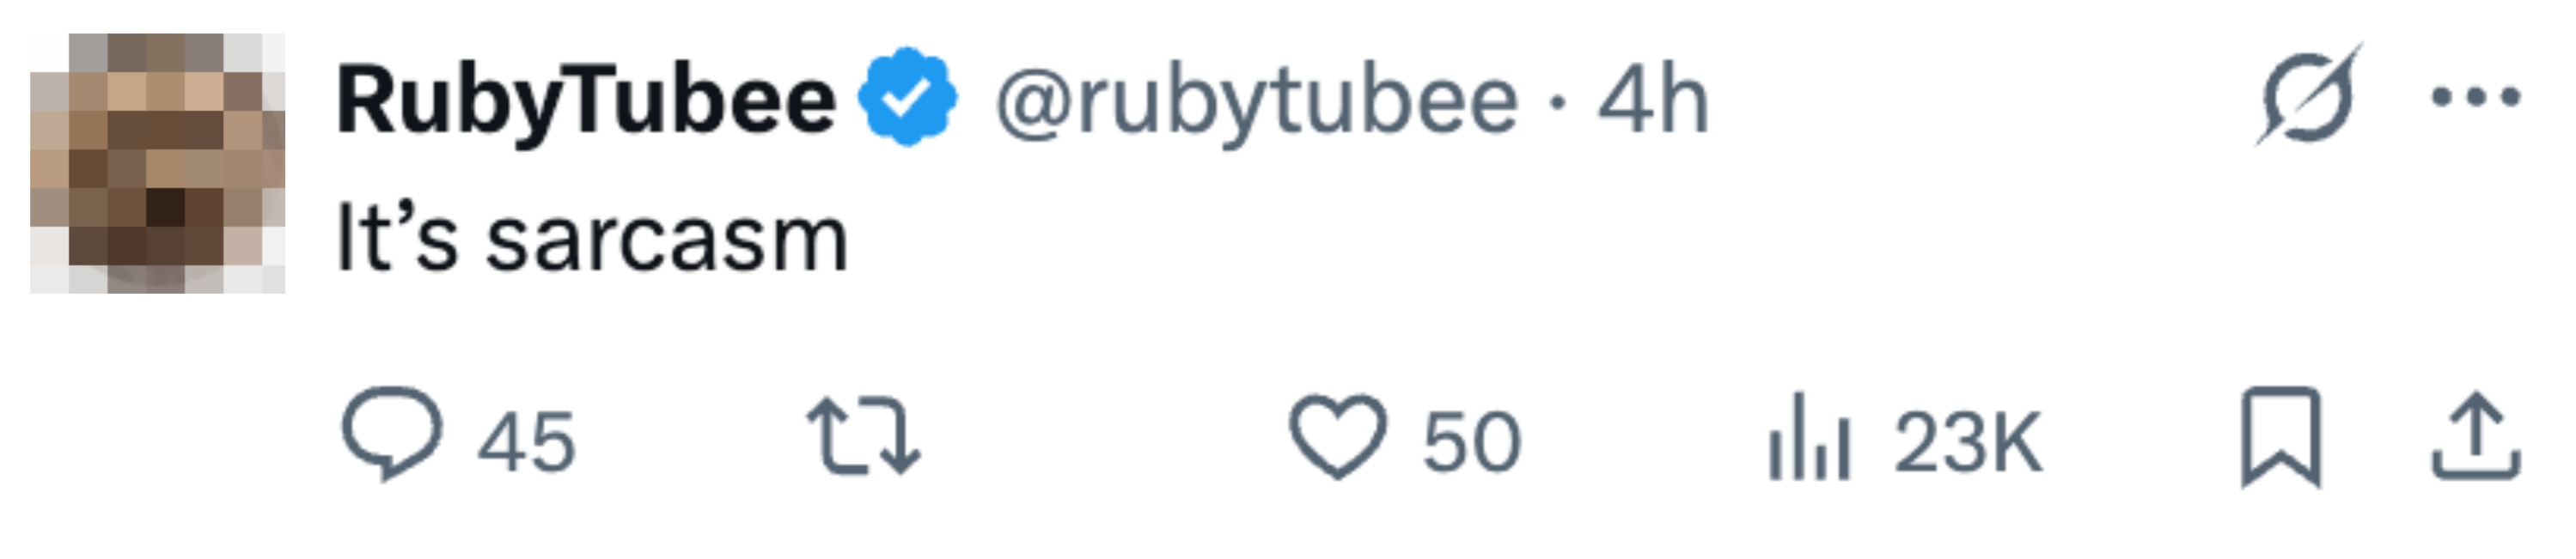
Task: Click the pixelated profile avatar
Action: point(158,163)
